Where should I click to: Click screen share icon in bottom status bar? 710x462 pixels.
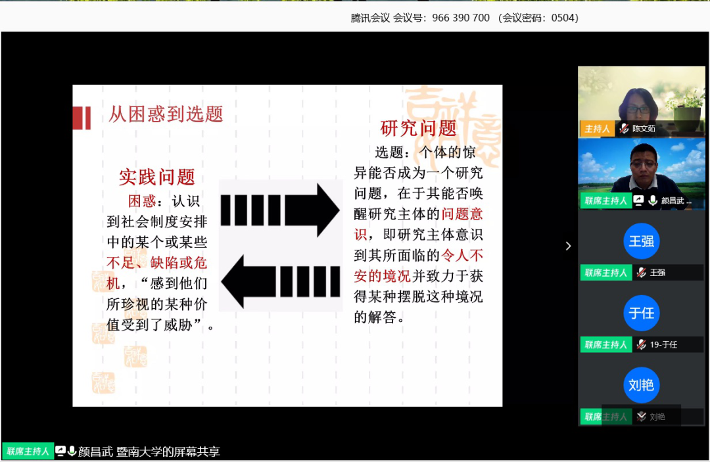click(x=60, y=451)
